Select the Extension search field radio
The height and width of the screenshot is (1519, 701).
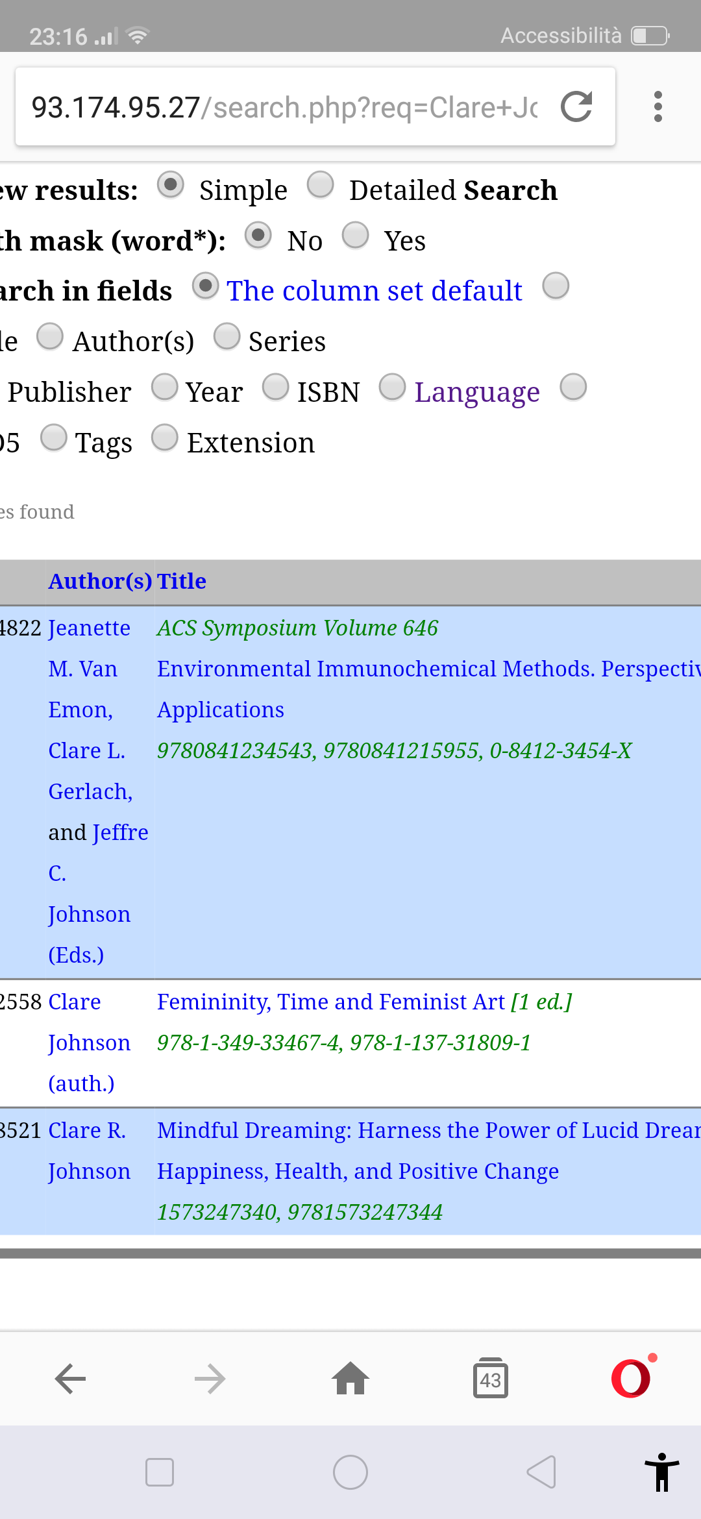coord(165,438)
